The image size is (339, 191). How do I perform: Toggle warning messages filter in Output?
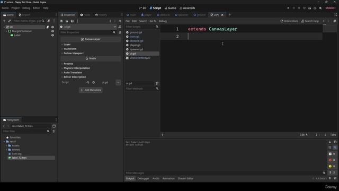pyautogui.click(x=332, y=166)
